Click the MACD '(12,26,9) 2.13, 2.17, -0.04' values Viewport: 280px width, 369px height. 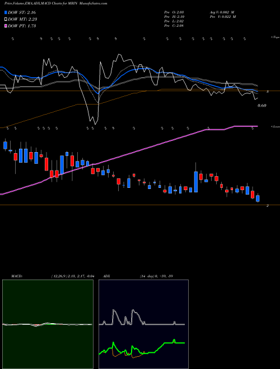click(73, 276)
